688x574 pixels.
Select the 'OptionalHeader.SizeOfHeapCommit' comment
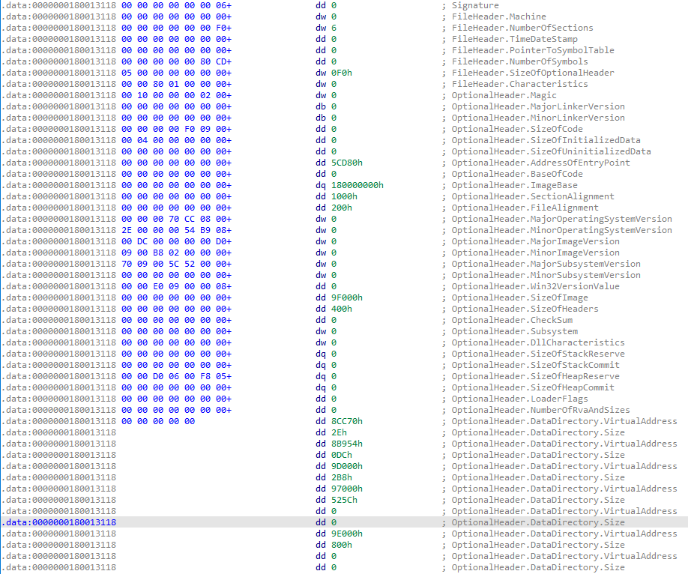click(533, 387)
